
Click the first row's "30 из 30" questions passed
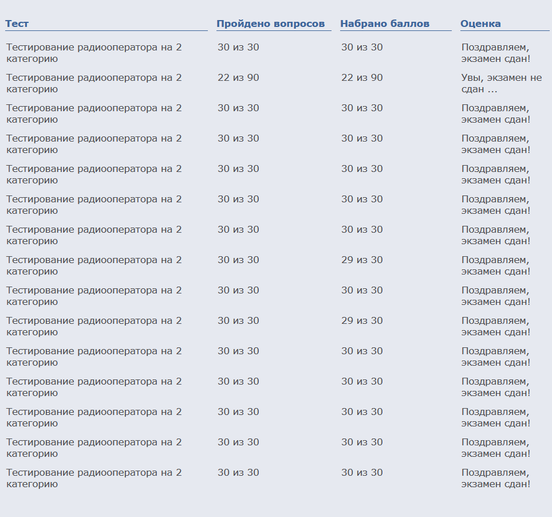[x=238, y=47]
